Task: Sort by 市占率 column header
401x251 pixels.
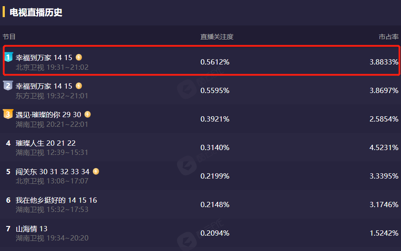Action: pyautogui.click(x=389, y=37)
